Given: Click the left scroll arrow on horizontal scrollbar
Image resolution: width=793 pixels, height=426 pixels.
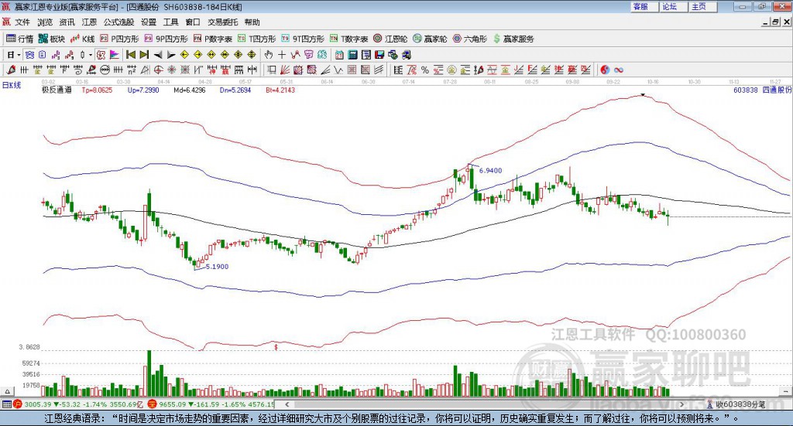Looking at the screenshot, I should (x=287, y=404).
